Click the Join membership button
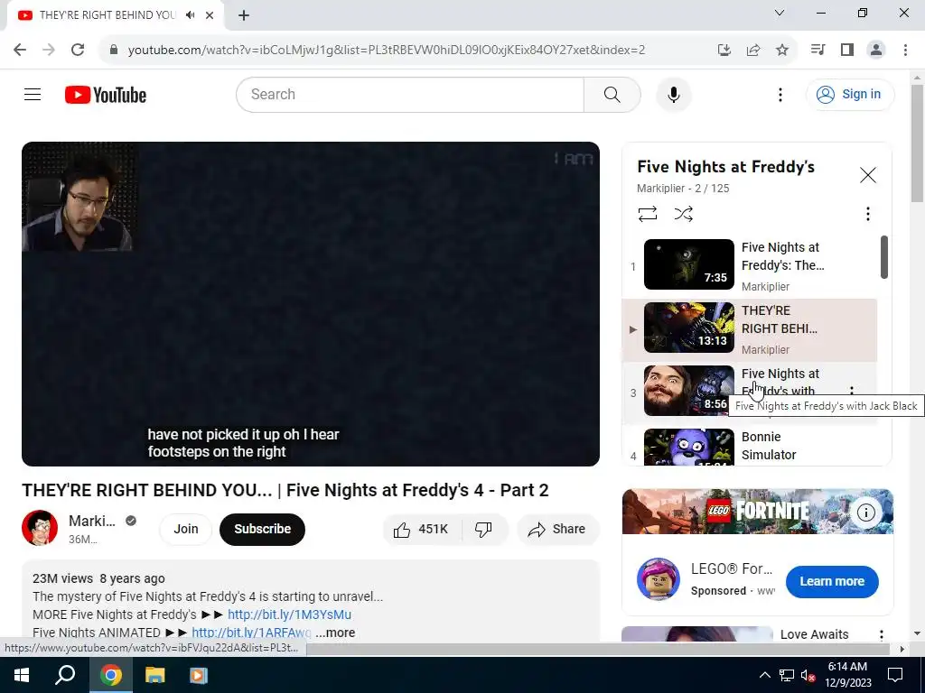The height and width of the screenshot is (693, 925). coord(185,529)
